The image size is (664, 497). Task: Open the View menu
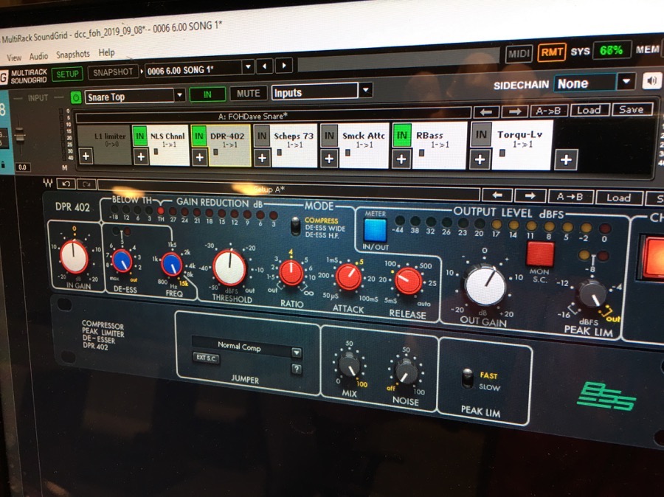coord(14,58)
